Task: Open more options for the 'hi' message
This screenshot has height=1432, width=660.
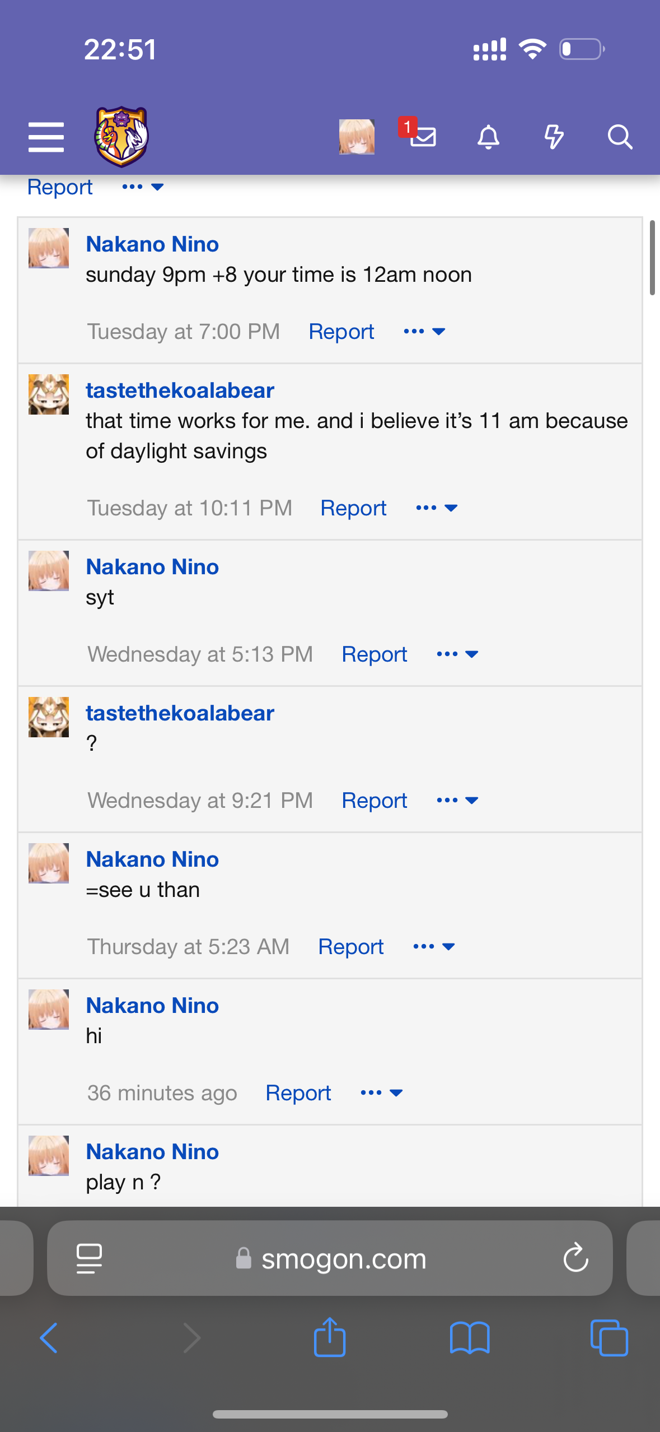Action: coord(382,1092)
